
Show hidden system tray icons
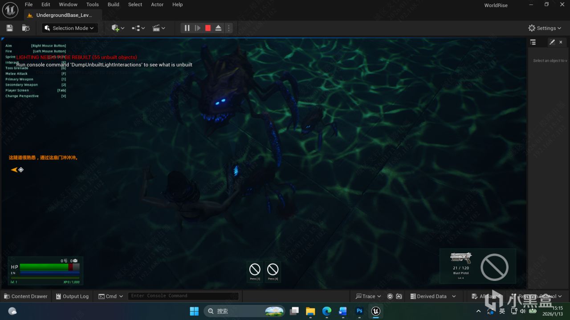tap(478, 311)
